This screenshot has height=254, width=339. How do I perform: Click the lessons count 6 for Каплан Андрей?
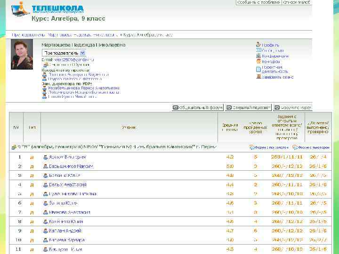[255, 231]
